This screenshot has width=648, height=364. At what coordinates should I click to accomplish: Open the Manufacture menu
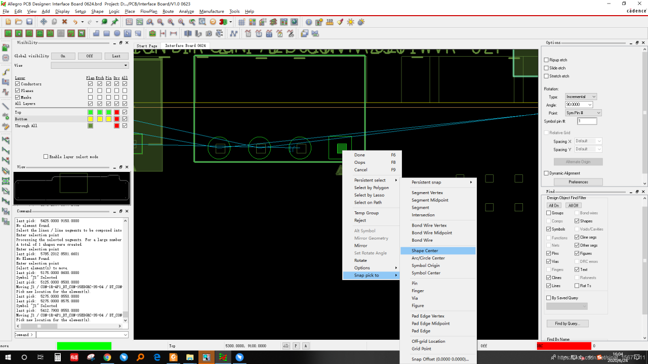click(x=212, y=11)
